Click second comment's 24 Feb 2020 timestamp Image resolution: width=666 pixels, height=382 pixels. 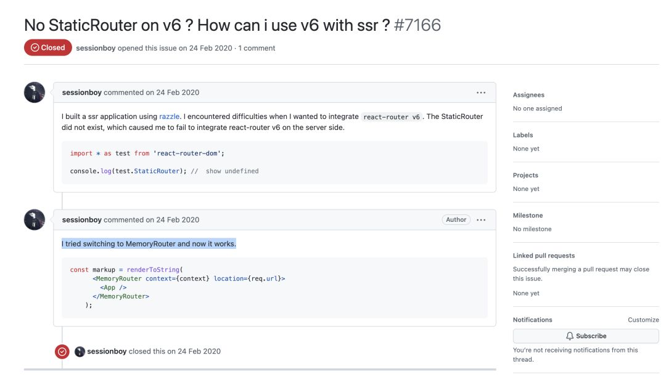(x=177, y=219)
